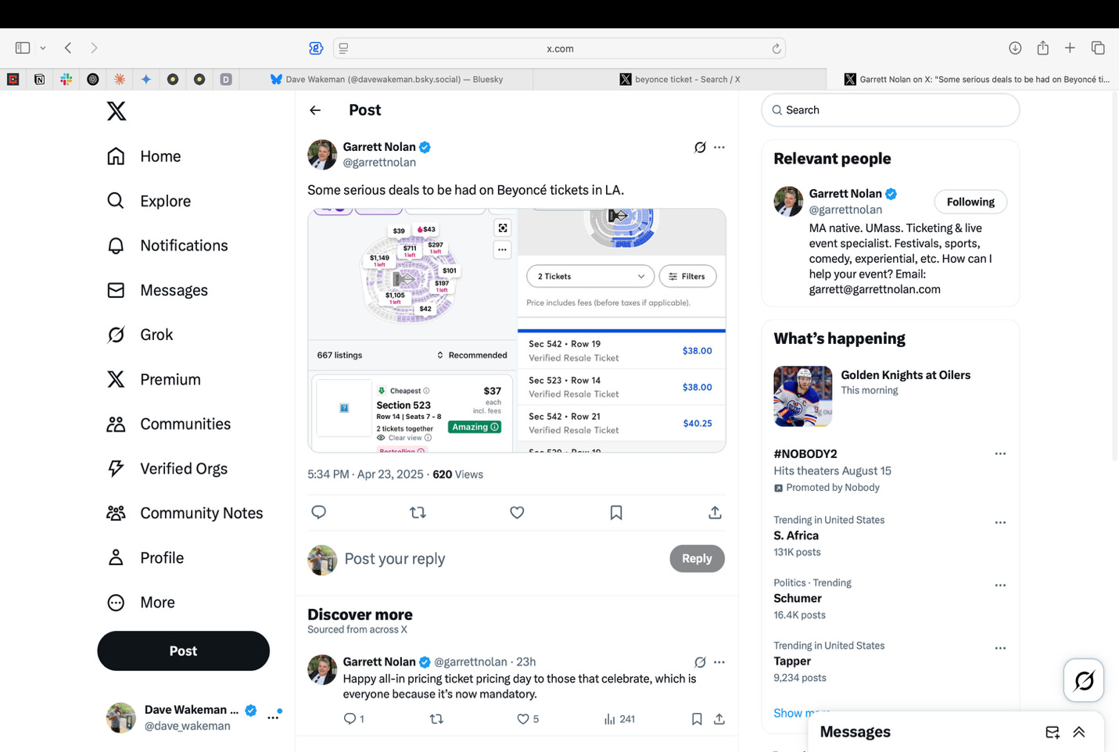
Task: Select the Premium sidebar item
Action: click(154, 379)
